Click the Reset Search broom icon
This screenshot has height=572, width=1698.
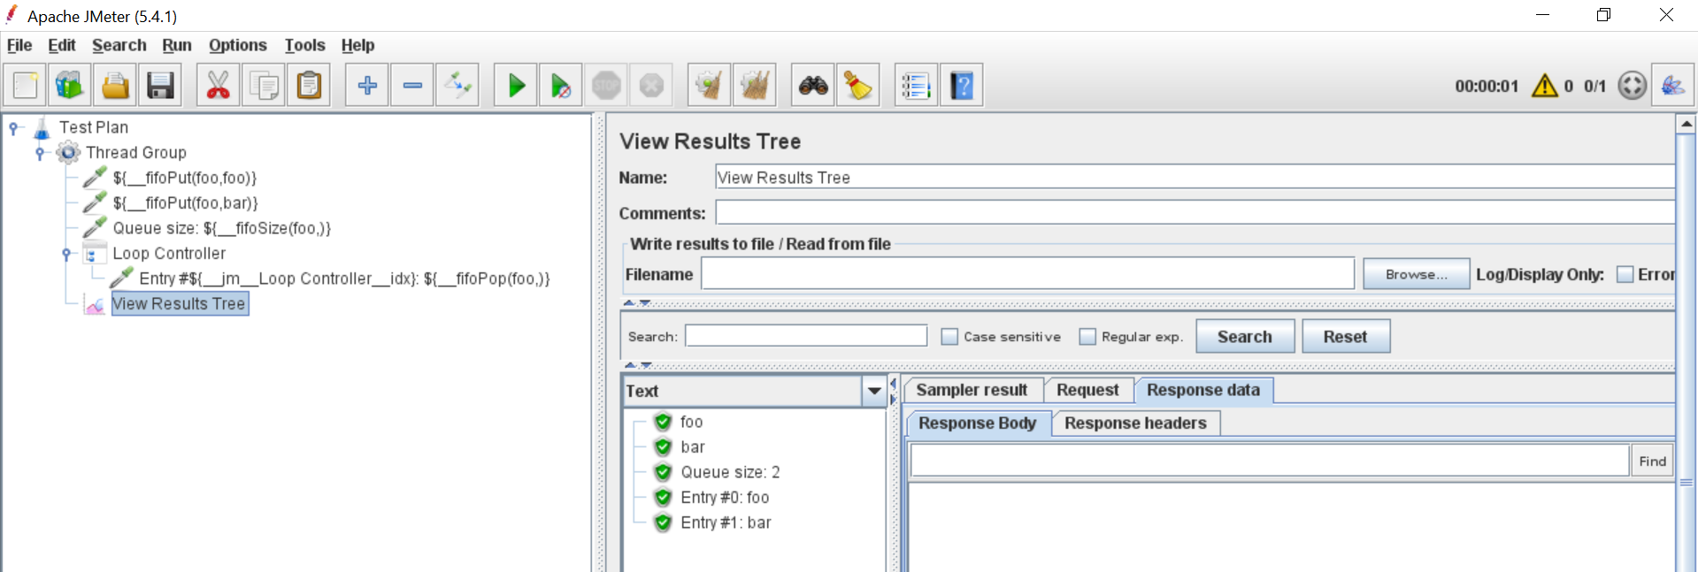(x=858, y=86)
